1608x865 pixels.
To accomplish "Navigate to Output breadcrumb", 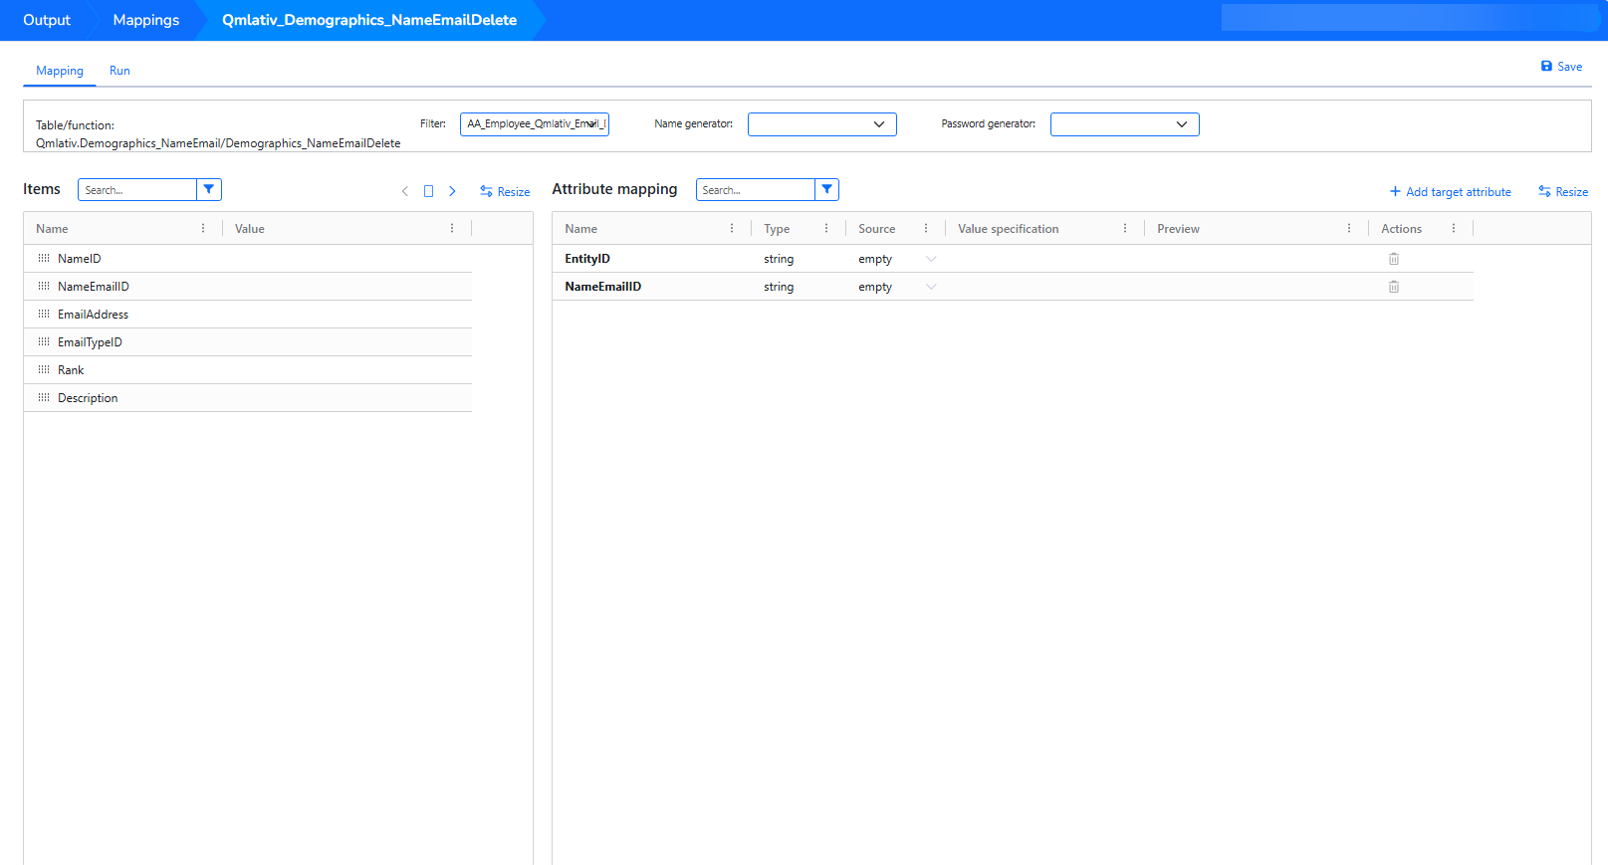I will (x=47, y=20).
